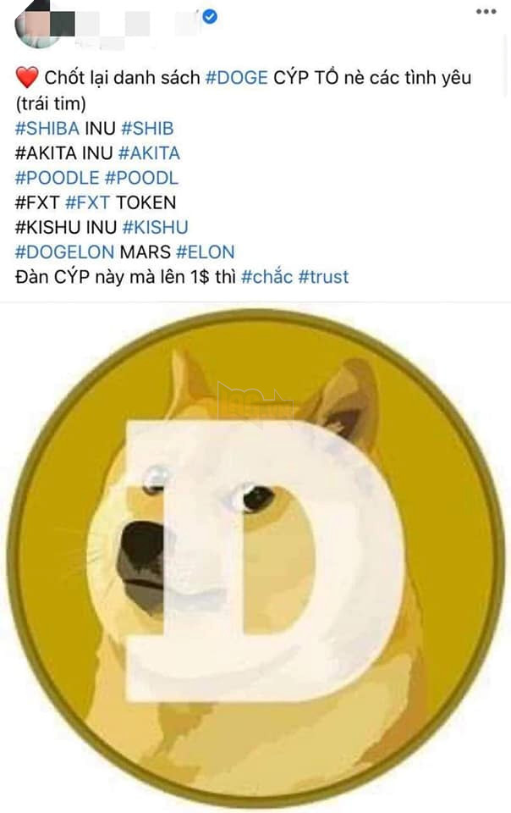Follow the #SHIB hashtag link
This screenshot has width=511, height=813.
tap(147, 128)
